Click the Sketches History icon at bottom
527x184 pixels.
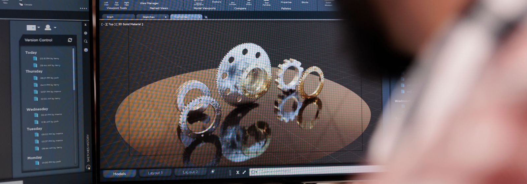[x=88, y=167]
